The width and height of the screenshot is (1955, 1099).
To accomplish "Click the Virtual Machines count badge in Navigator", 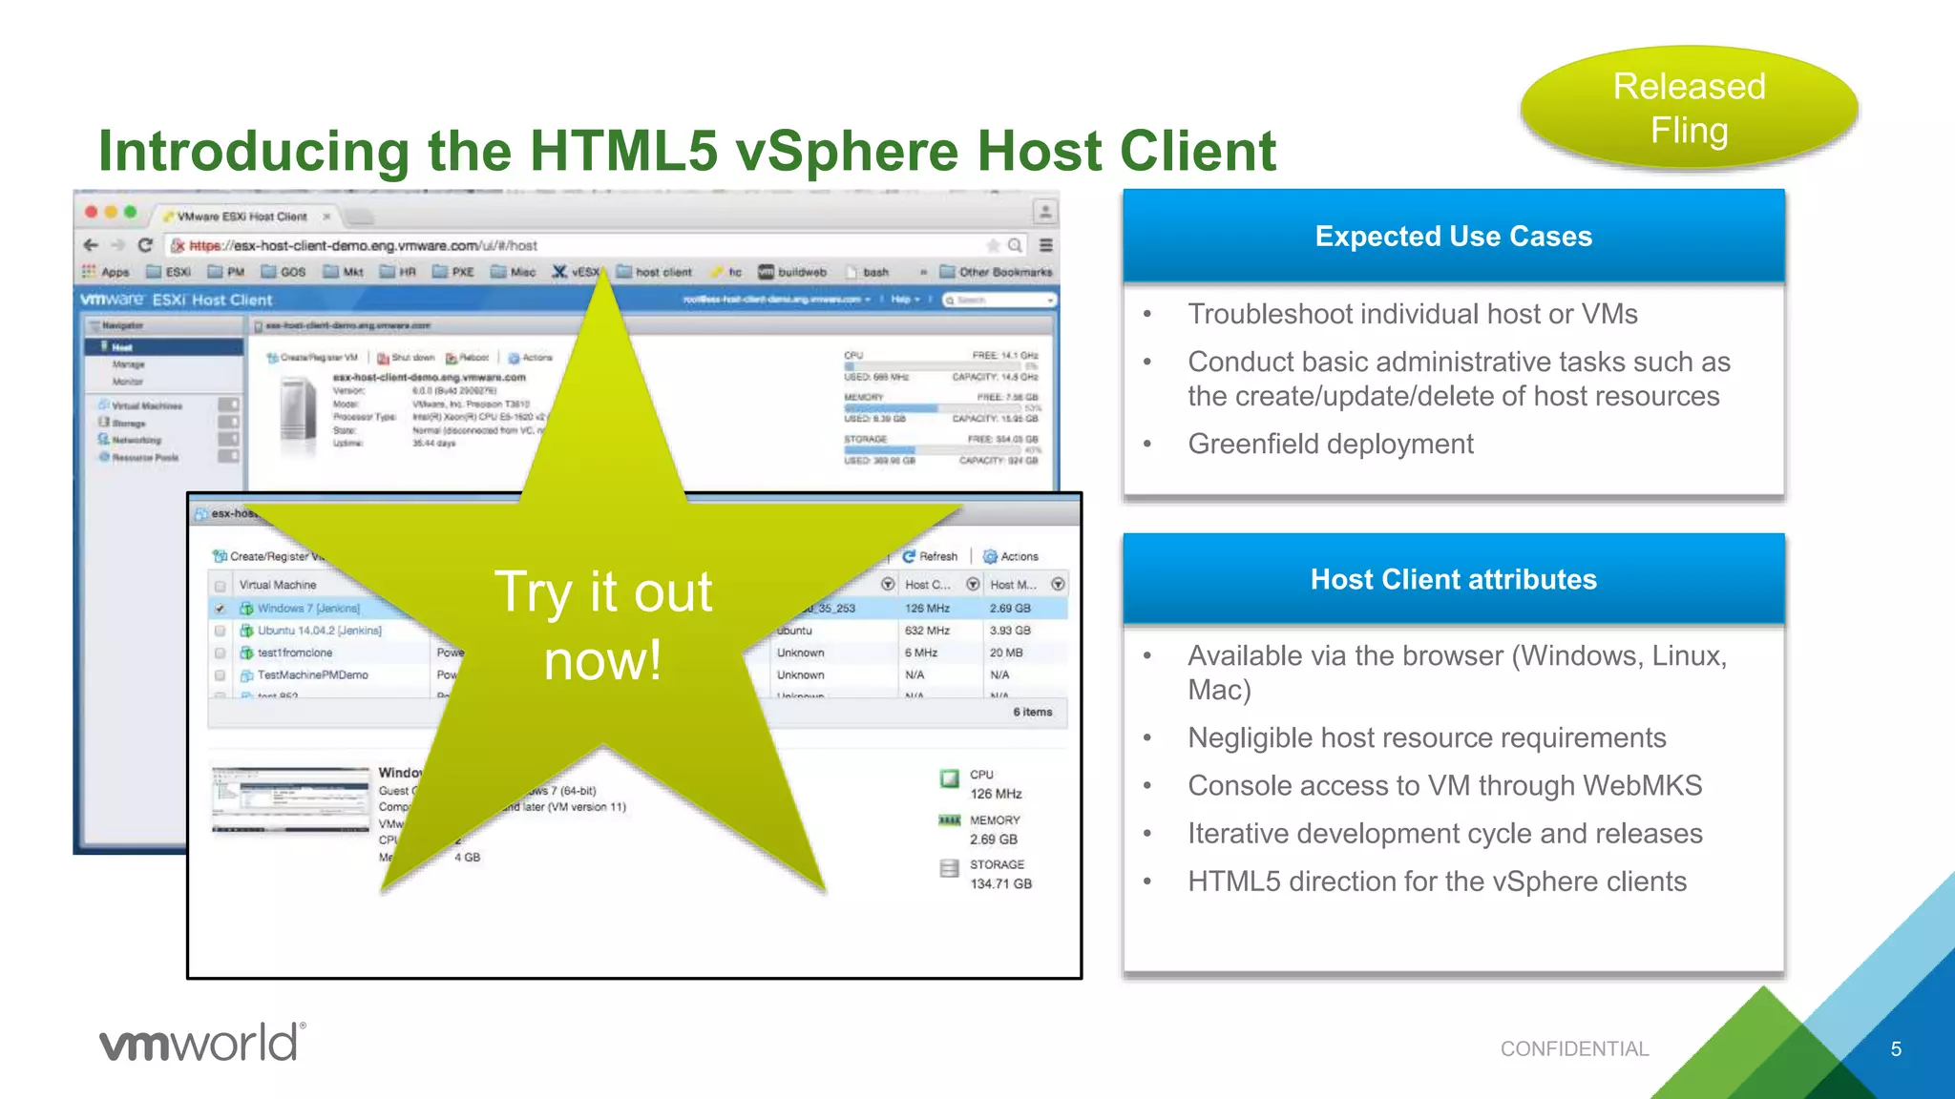I will pyautogui.click(x=228, y=404).
